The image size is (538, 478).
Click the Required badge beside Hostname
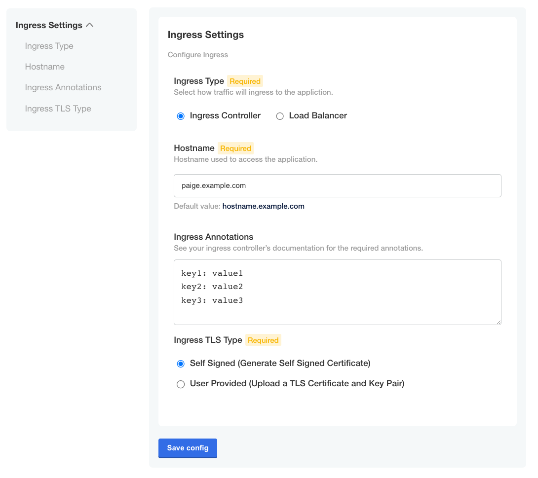tap(235, 148)
